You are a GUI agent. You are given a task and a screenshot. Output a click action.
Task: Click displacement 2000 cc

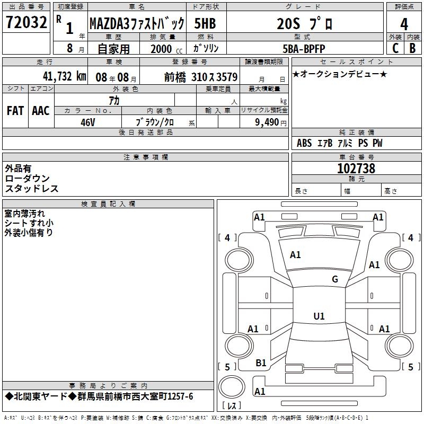coord(166,49)
